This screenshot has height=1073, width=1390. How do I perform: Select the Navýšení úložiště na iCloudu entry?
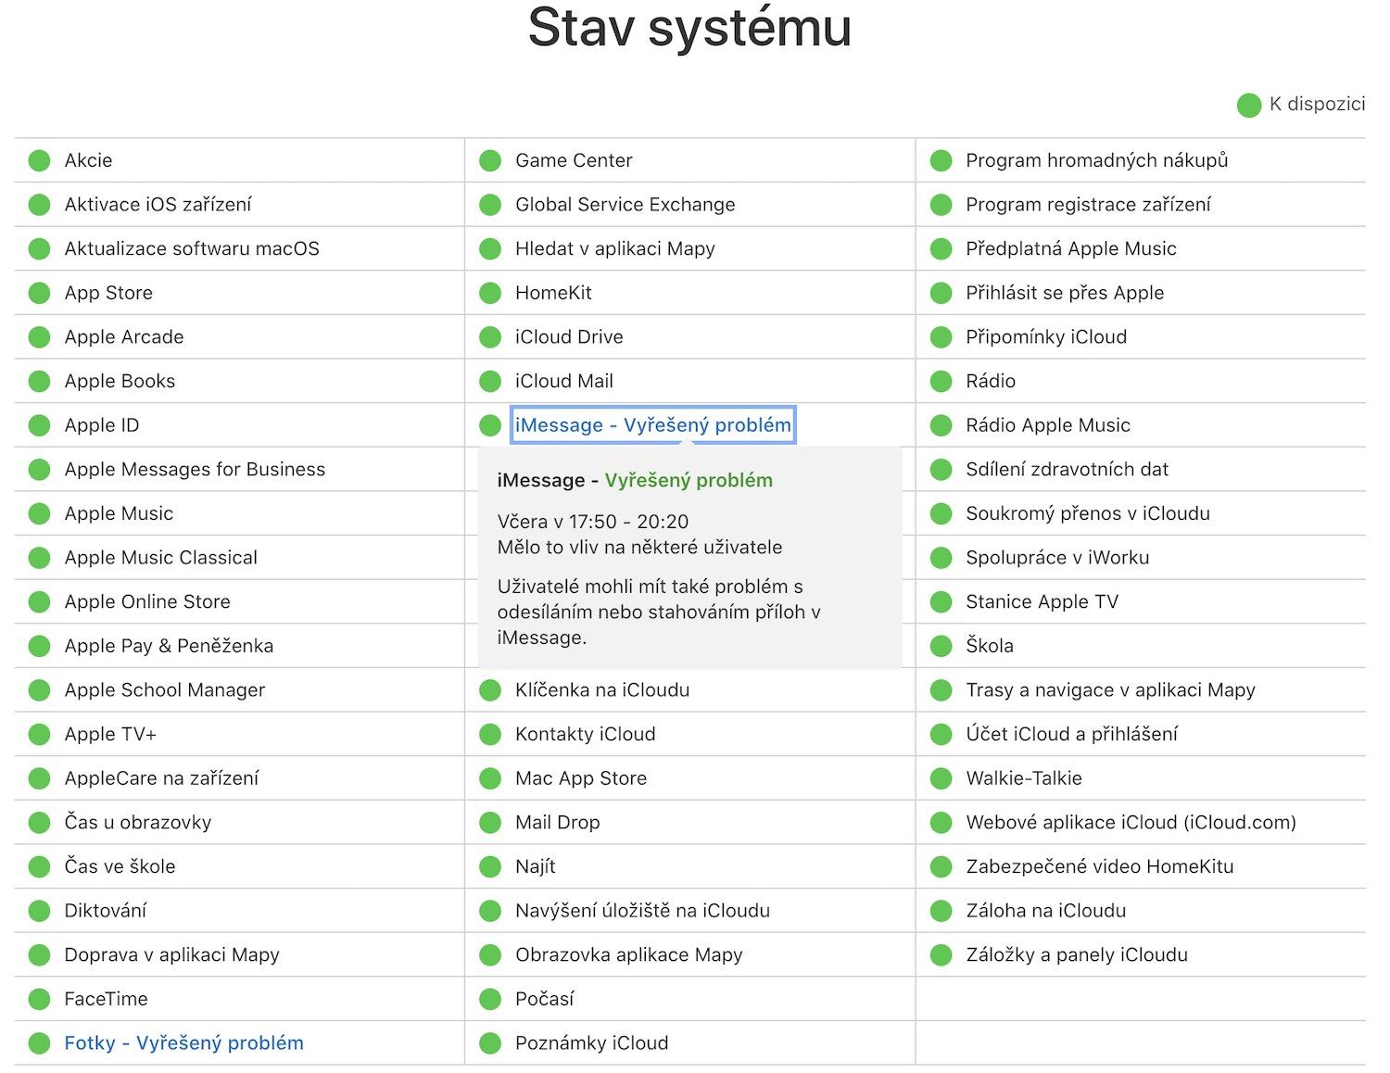tap(642, 911)
